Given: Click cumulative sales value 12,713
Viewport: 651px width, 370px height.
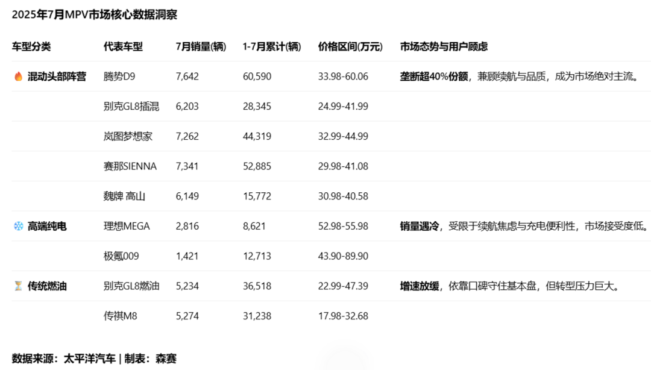Looking at the screenshot, I should point(257,256).
